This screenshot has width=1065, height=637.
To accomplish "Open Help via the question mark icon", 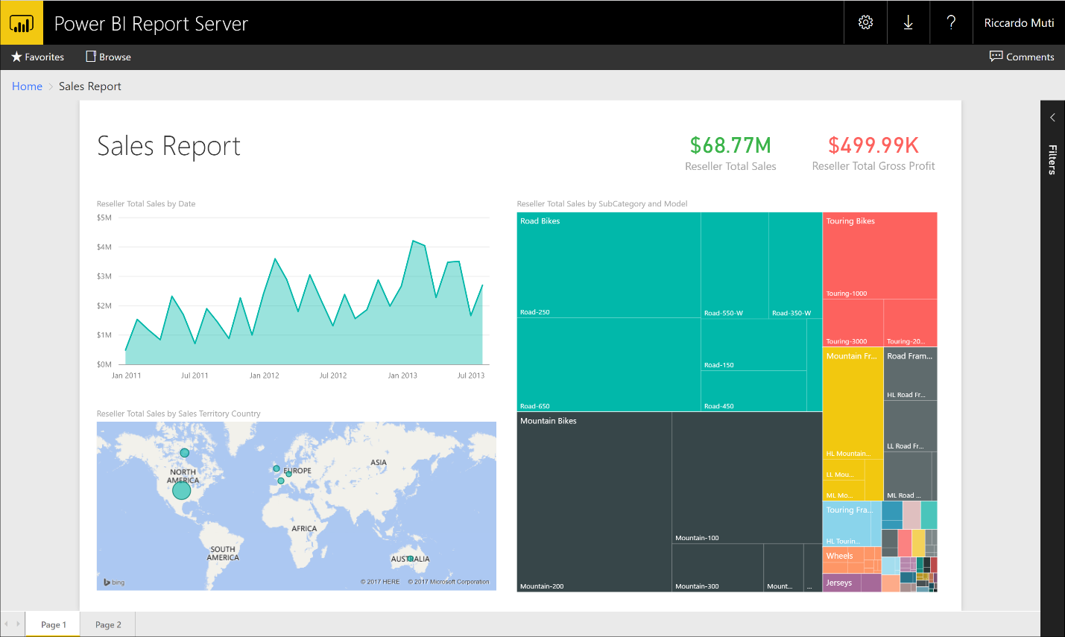I will (951, 22).
